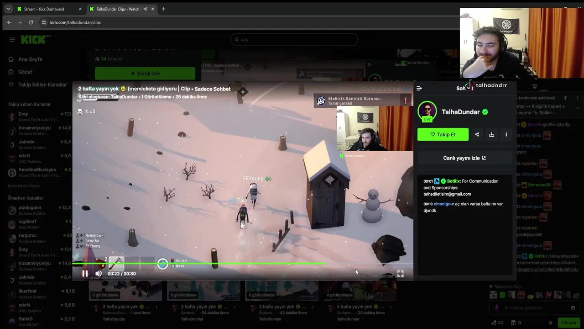
Task: Reload the browser page
Action: click(x=31, y=22)
